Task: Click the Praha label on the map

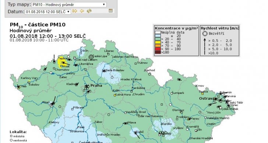Action: [96, 85]
